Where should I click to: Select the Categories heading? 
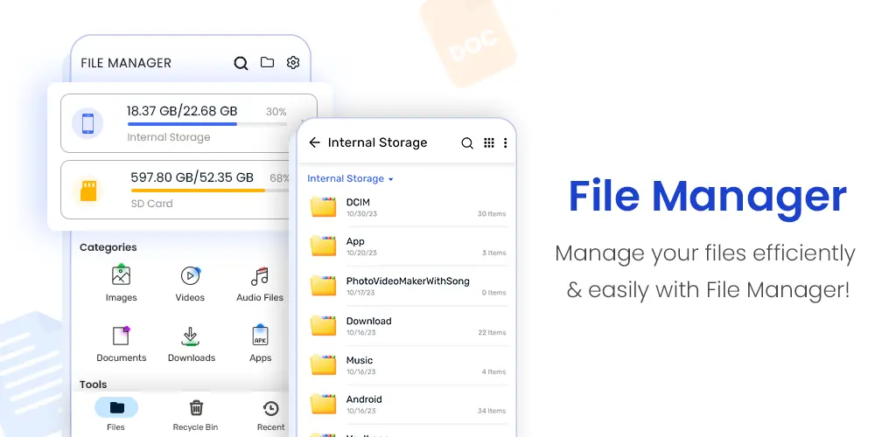(x=108, y=247)
